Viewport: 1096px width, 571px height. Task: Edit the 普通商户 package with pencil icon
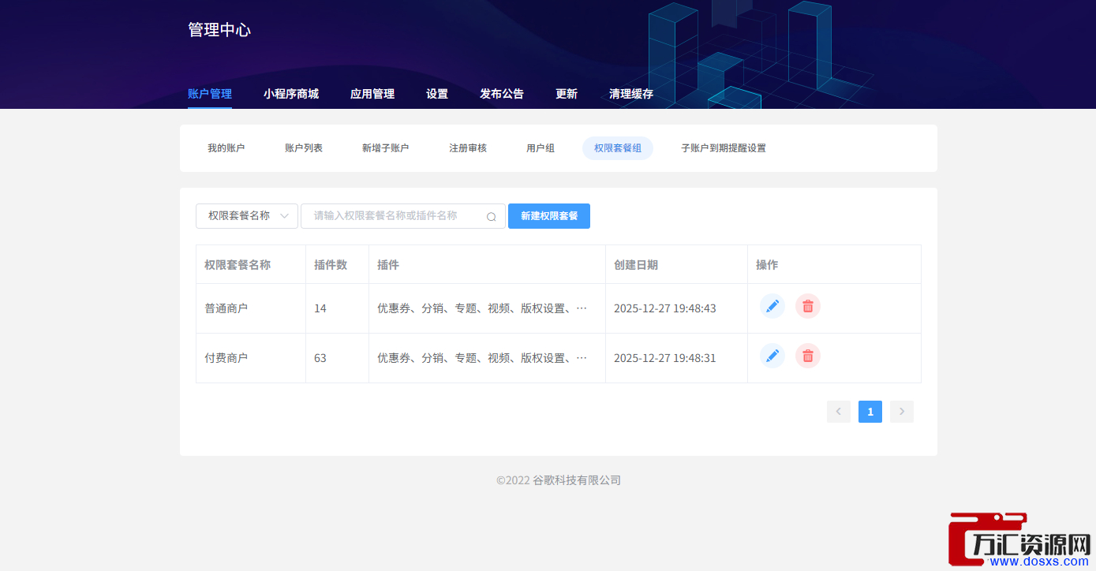(772, 306)
